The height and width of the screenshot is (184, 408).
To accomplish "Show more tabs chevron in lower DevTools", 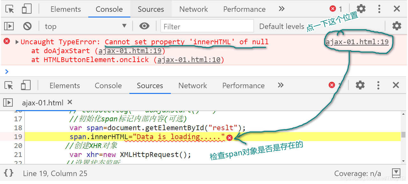I will click(x=280, y=85).
